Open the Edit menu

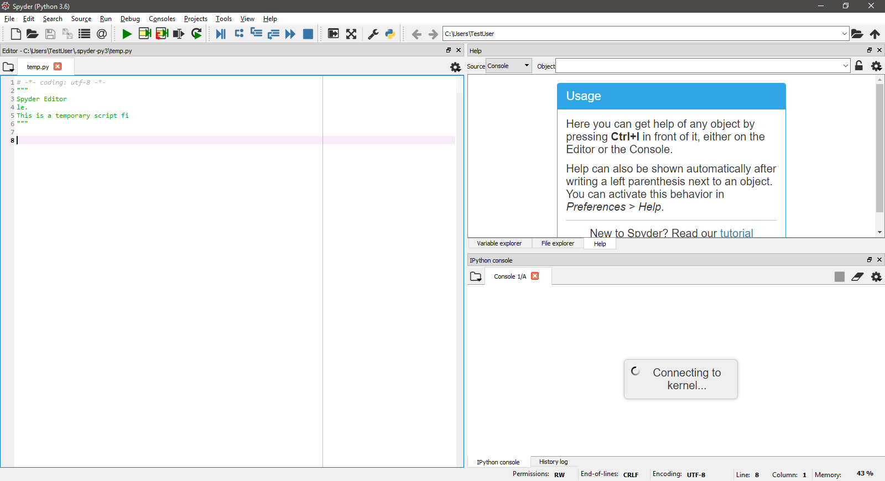(29, 19)
